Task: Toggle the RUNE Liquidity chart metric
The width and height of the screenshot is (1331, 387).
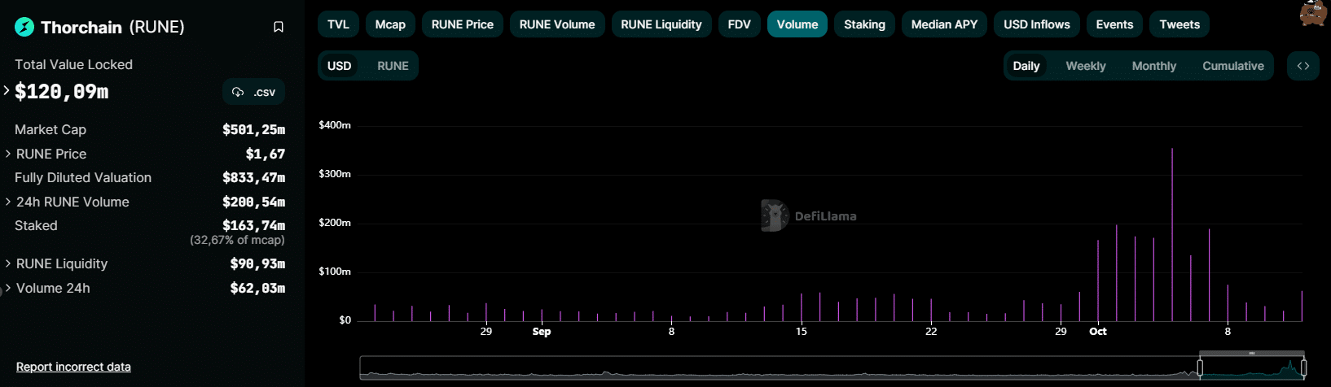Action: tap(661, 24)
